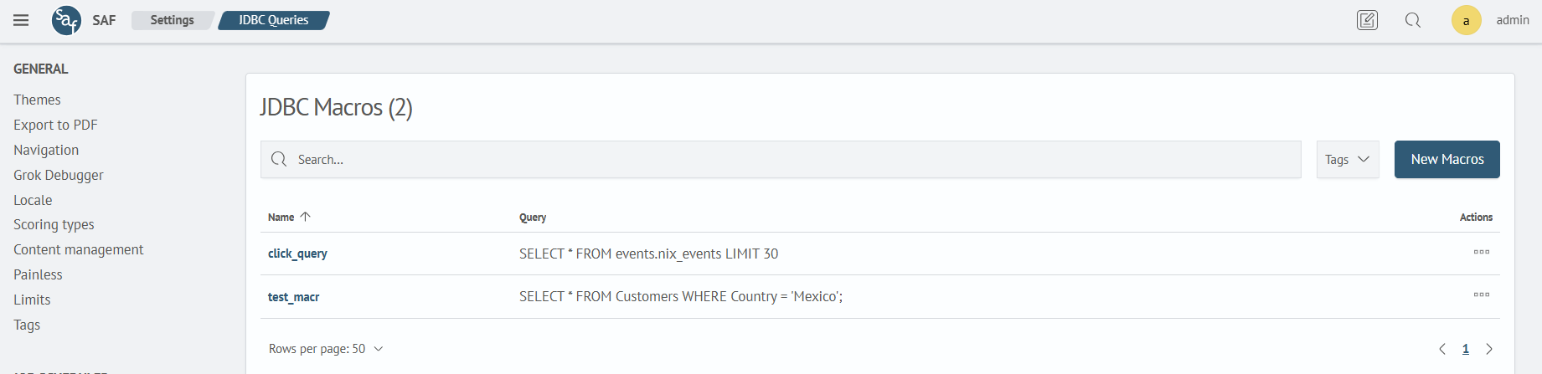The height and width of the screenshot is (374, 1542).
Task: Open the test_macr macro
Action: tap(293, 297)
